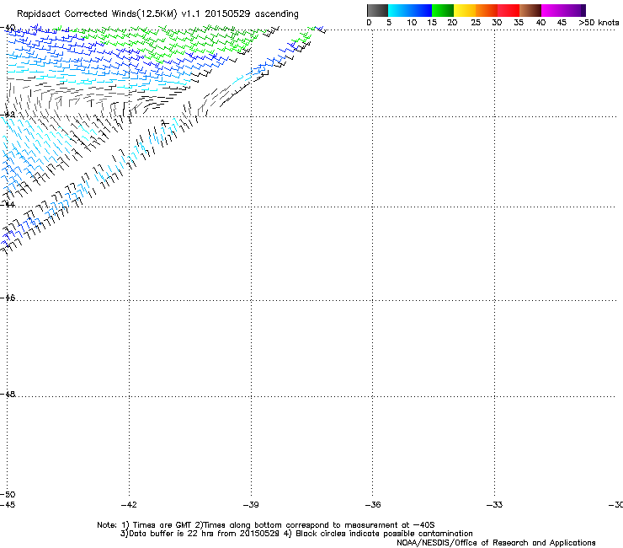Click the legend label '35'

pos(519,23)
